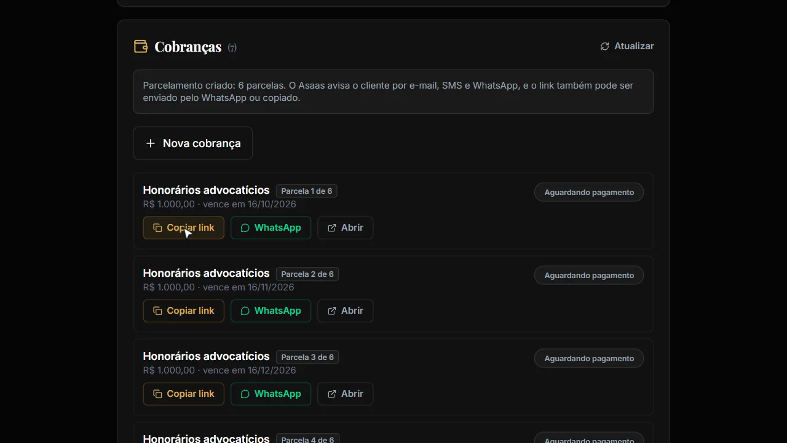
Task: Click Aguardando pagamento status for Parcela 2
Action: (x=589, y=276)
